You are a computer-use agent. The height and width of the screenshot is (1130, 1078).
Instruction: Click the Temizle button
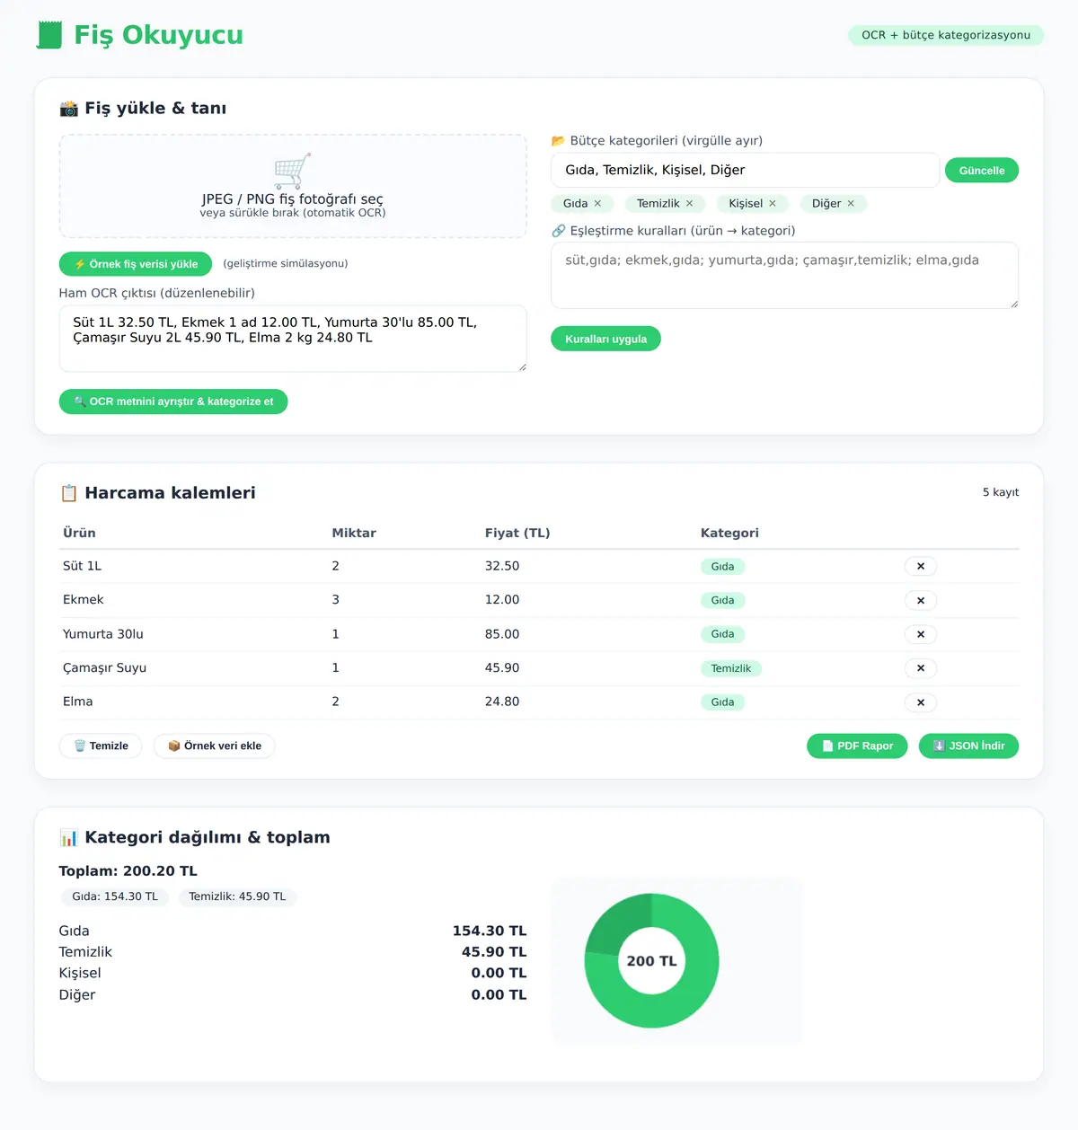click(x=101, y=746)
